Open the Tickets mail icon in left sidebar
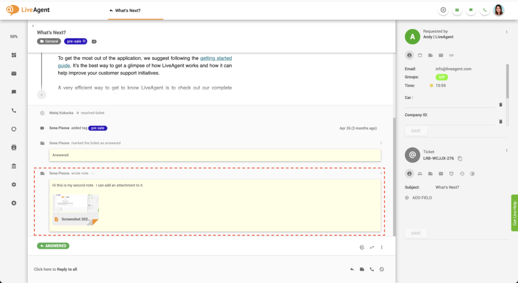The height and width of the screenshot is (283, 518). pyautogui.click(x=14, y=73)
